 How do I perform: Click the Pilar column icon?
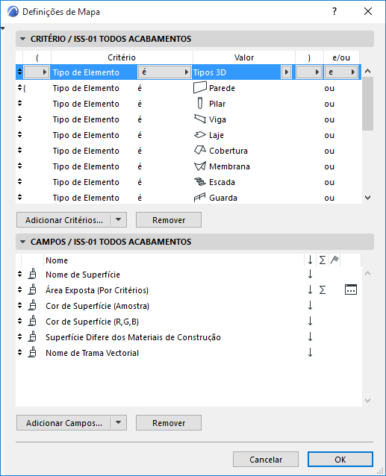click(x=200, y=104)
